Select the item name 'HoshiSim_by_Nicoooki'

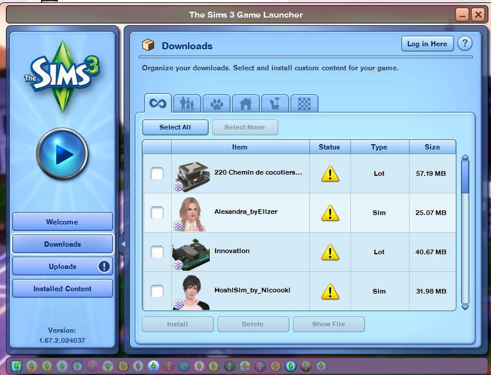[x=253, y=291]
